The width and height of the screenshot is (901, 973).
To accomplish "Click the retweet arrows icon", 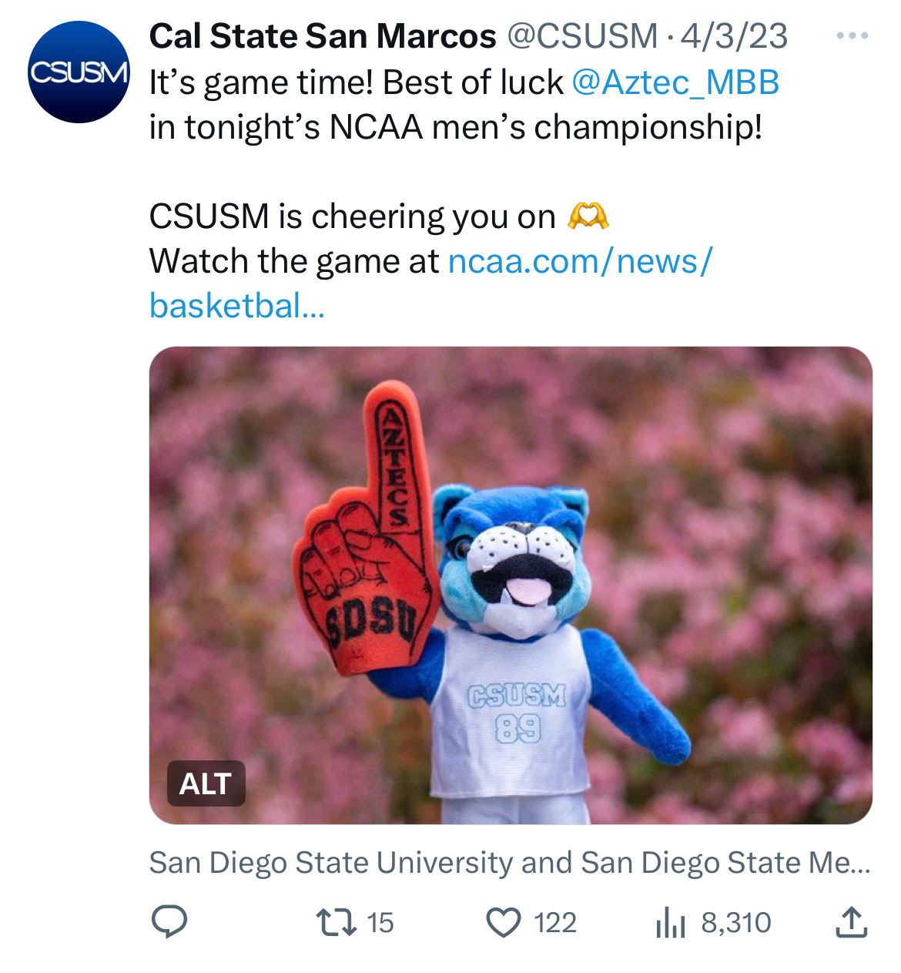I will pyautogui.click(x=337, y=922).
